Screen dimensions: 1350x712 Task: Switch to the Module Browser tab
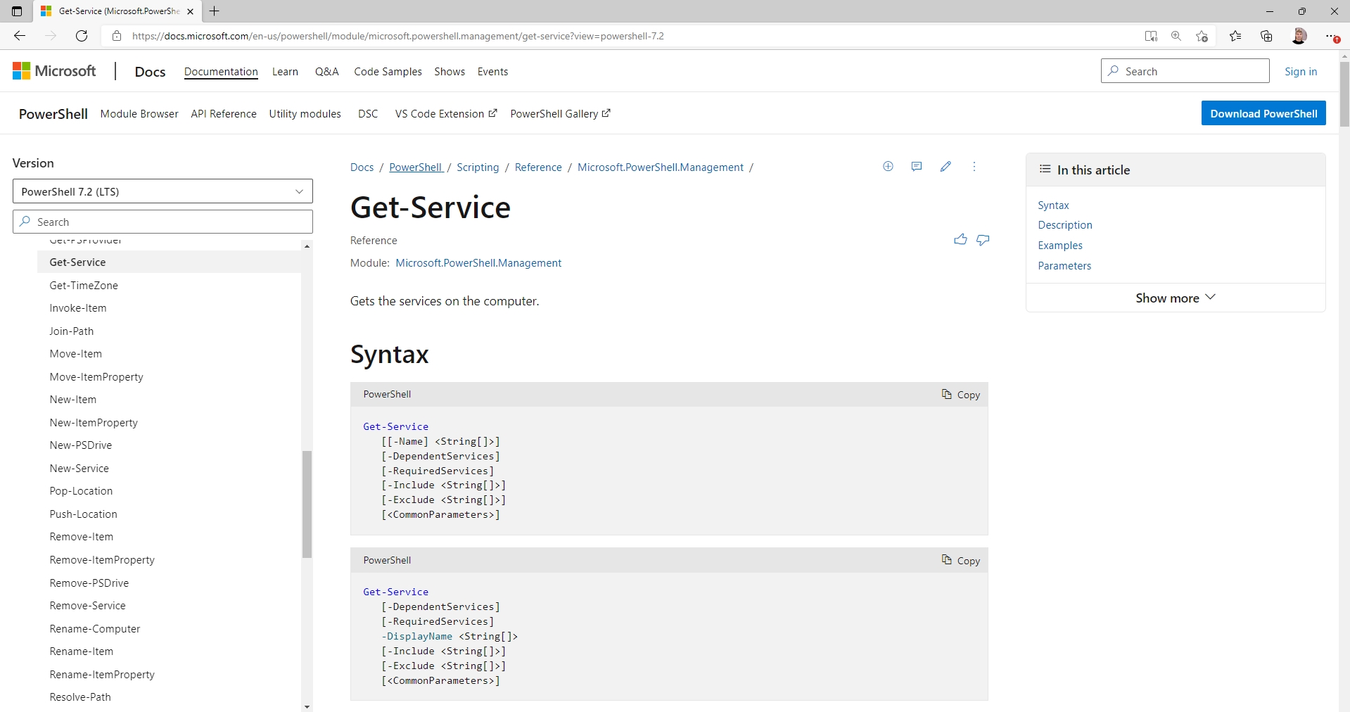pos(139,113)
